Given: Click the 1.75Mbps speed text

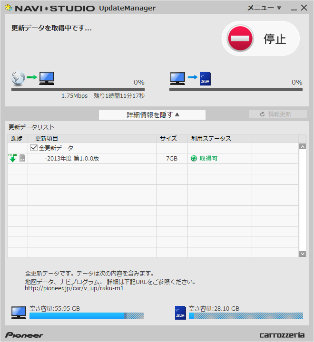Looking at the screenshot, I should (75, 96).
